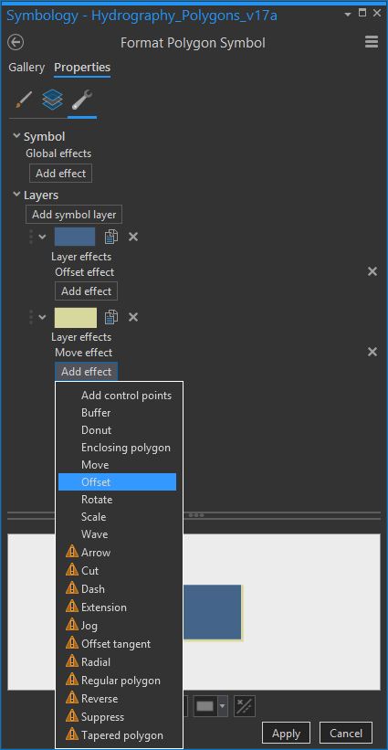Open the preview background color dropdown
Screen dimensions: 388x750
222,706
